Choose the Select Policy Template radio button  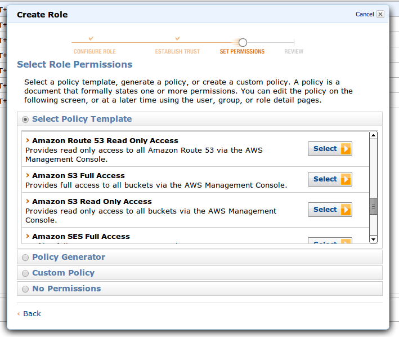[x=25, y=119]
